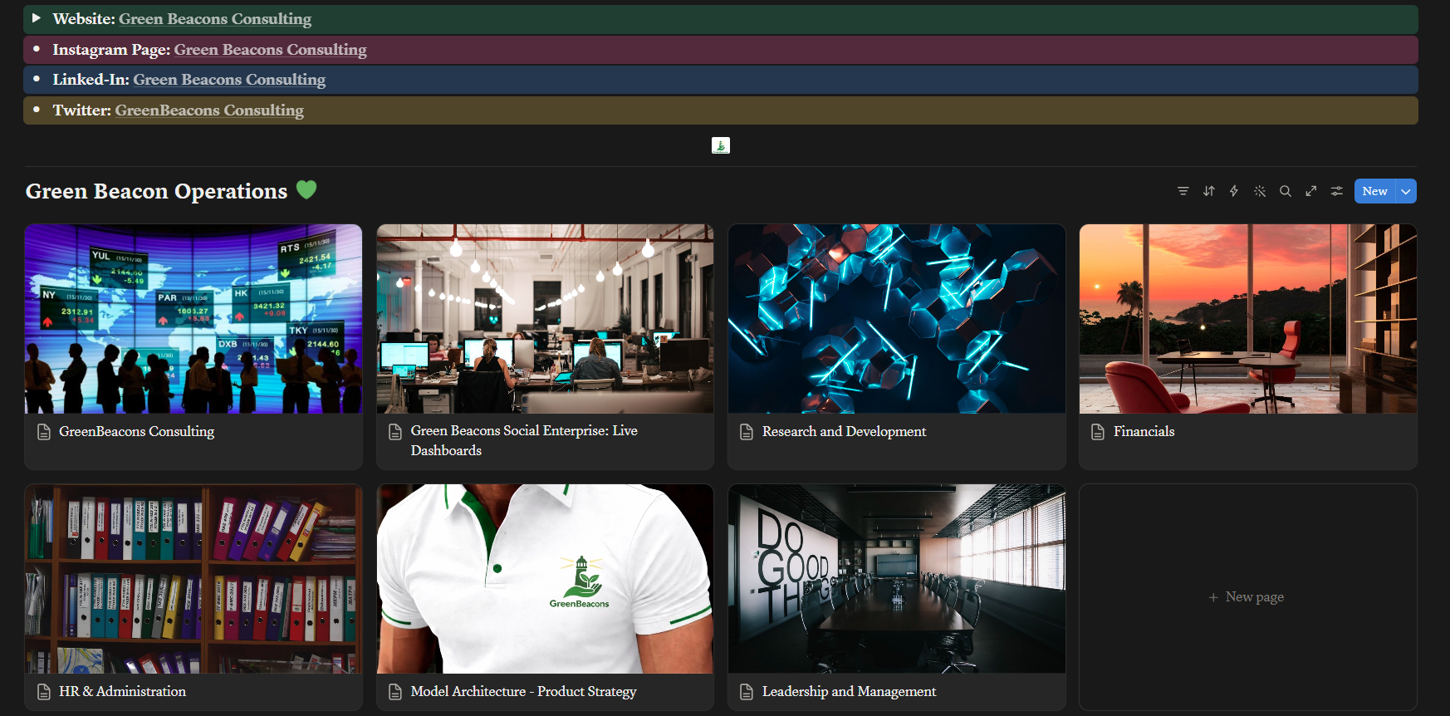Open automations with the lightning bolt icon
This screenshot has width=1450, height=716.
[1234, 191]
